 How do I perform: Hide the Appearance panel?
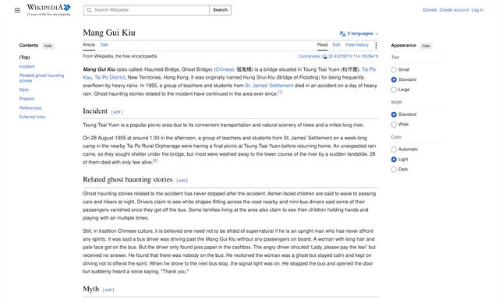[426, 46]
